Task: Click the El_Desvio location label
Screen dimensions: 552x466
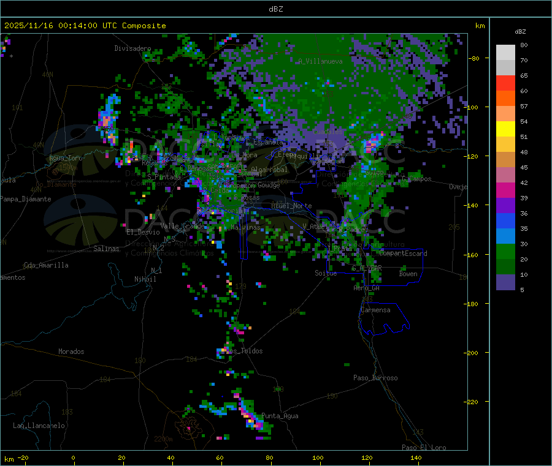Action: (143, 232)
